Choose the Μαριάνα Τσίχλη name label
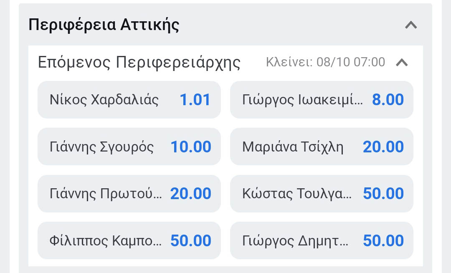This screenshot has width=451, height=273. 293,147
